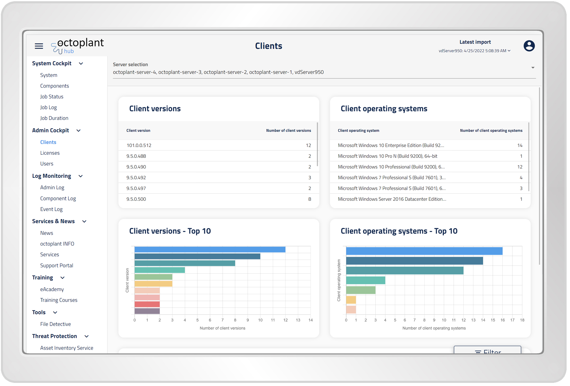
Task: Expand the Server selection dropdown
Action: 533,68
